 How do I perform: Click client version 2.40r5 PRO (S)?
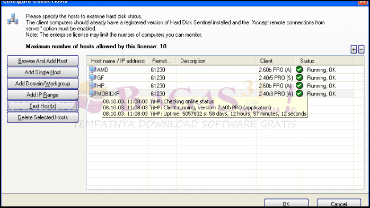[276, 78]
